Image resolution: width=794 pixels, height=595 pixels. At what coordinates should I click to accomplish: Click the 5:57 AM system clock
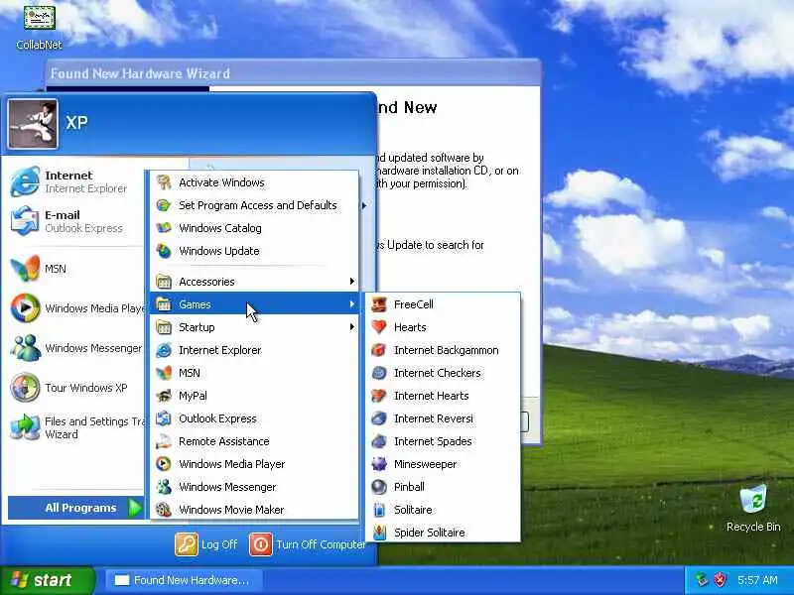pos(757,580)
